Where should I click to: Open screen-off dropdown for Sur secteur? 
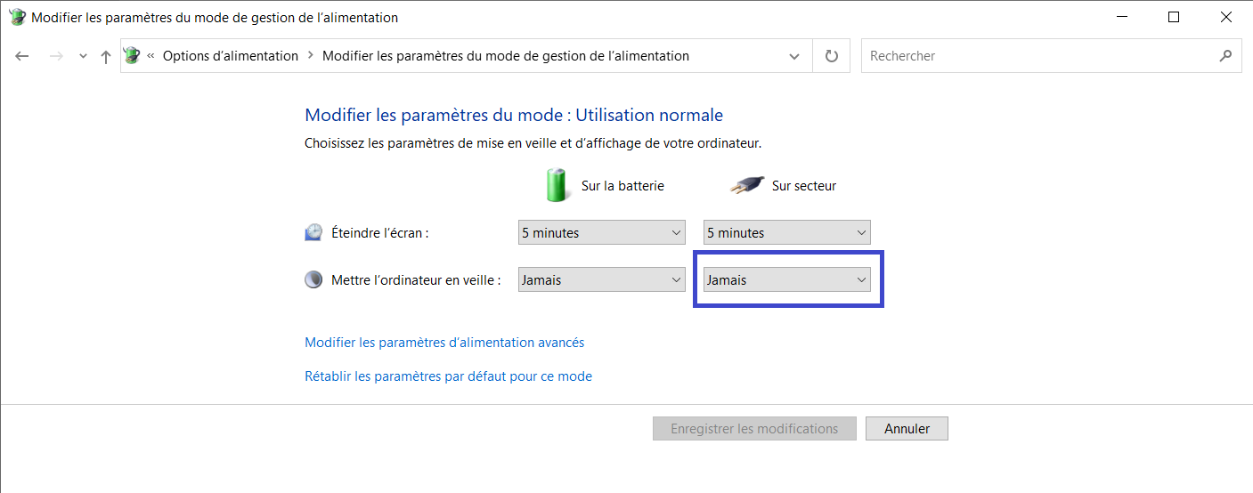pos(787,233)
